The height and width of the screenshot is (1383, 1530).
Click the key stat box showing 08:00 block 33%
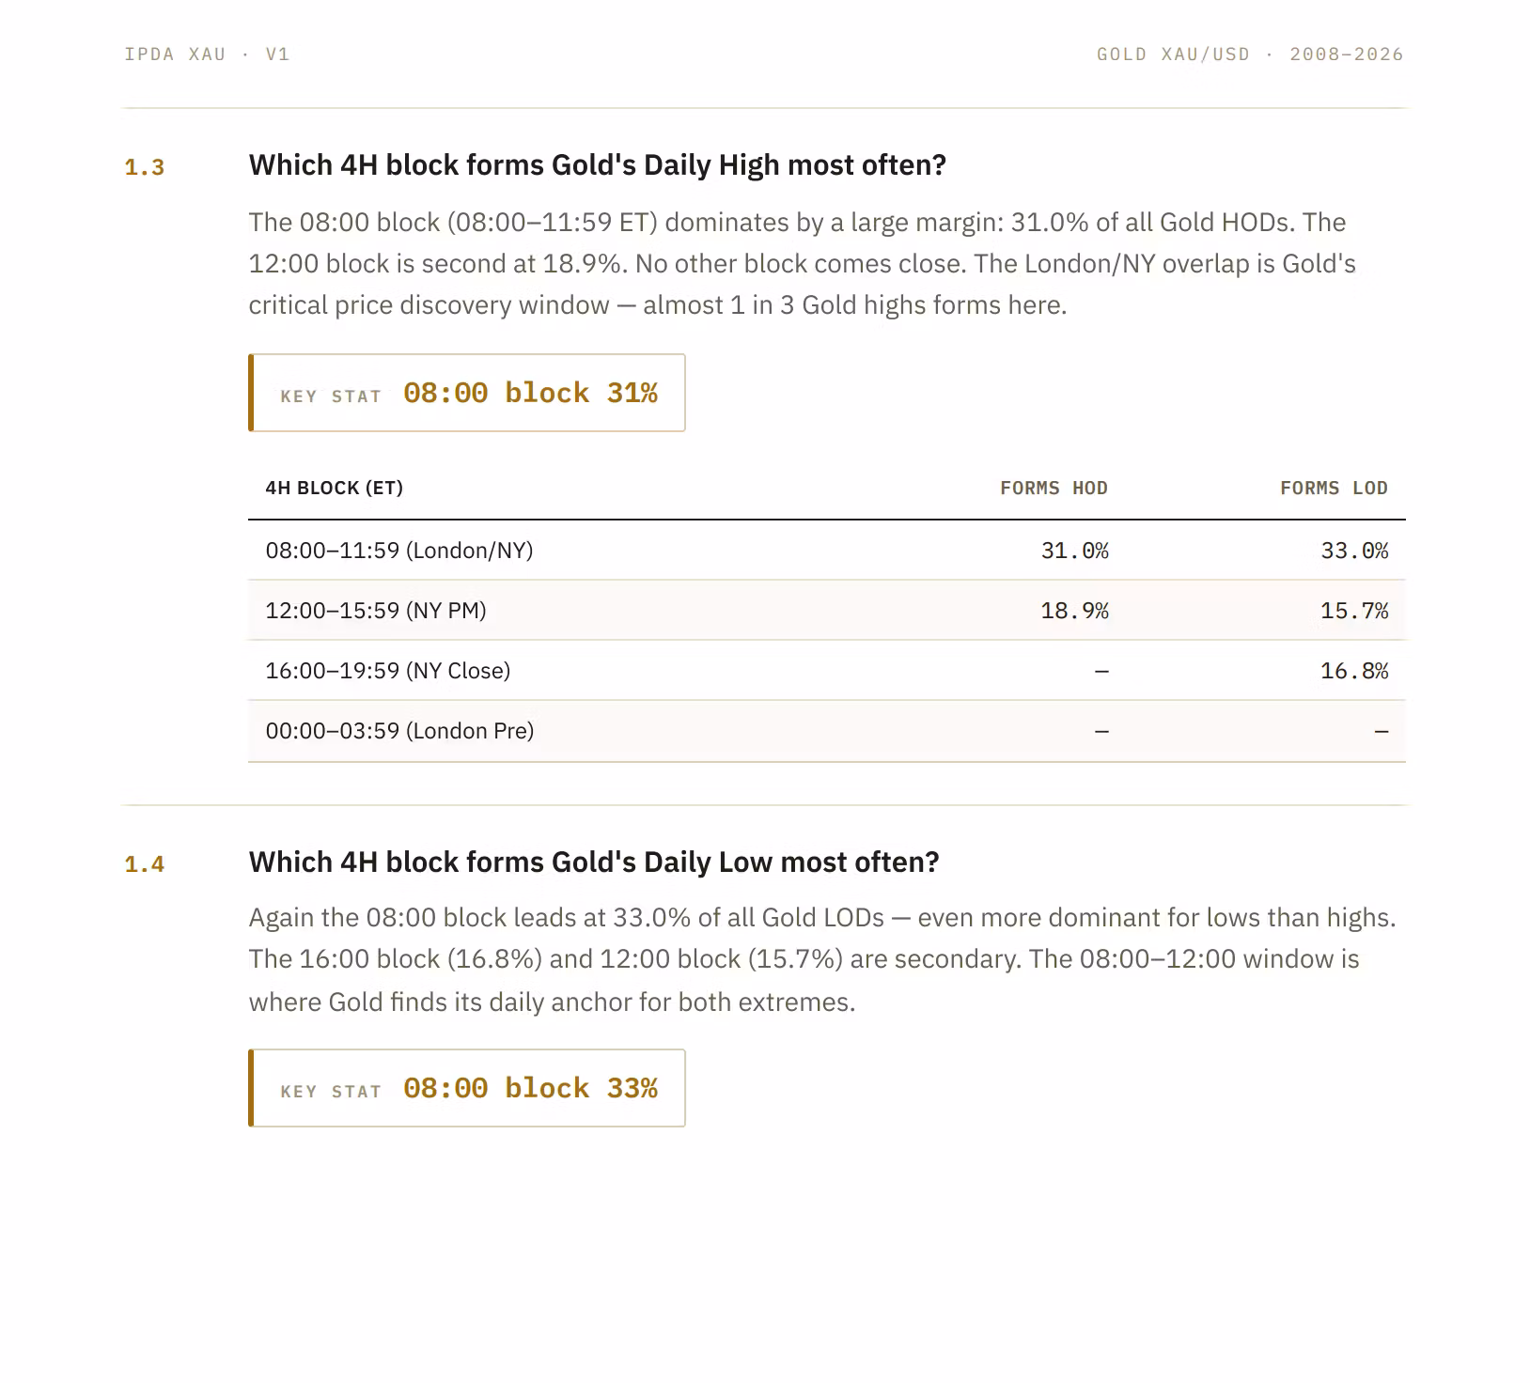[467, 1088]
